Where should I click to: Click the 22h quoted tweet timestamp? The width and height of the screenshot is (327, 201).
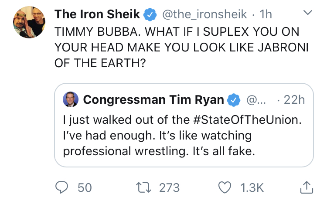(x=294, y=100)
